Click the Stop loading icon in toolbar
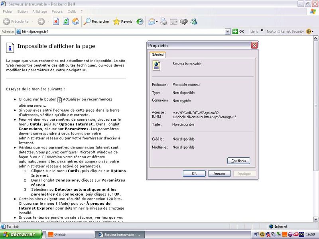This screenshot has width=319, height=239. [56, 22]
